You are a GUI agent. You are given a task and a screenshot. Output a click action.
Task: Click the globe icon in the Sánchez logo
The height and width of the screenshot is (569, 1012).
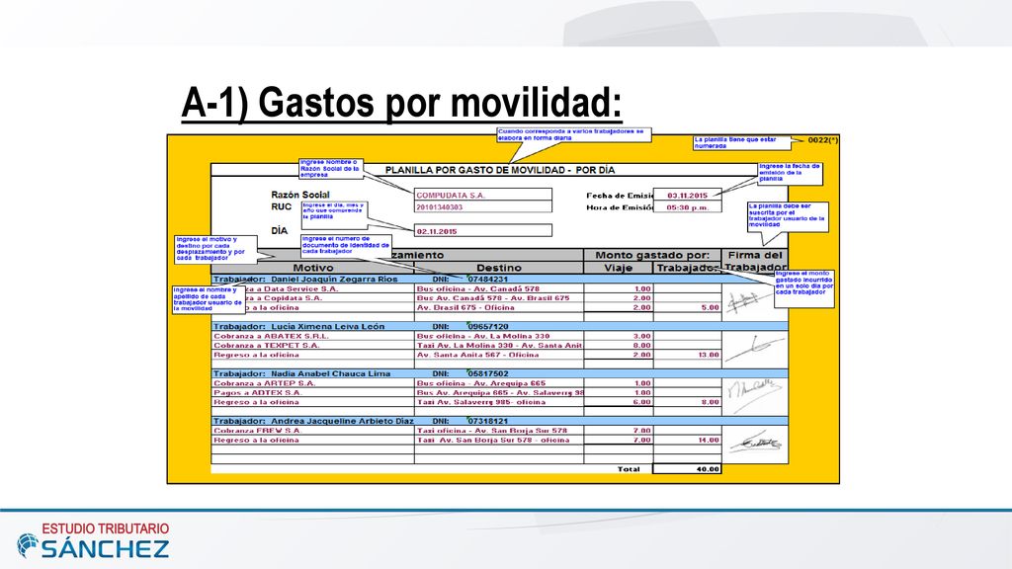click(28, 545)
